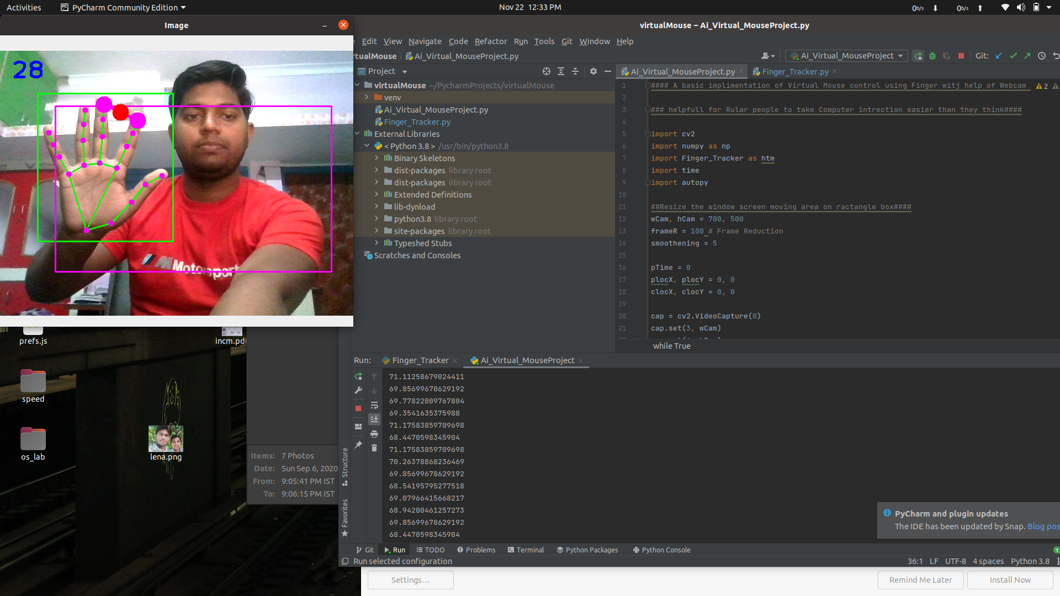Start debugging with the bug icon

[x=932, y=56]
